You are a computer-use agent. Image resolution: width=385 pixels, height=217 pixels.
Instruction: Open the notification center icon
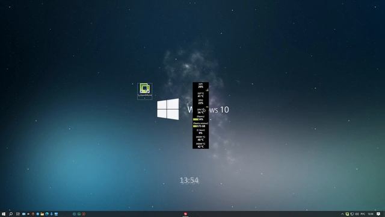(x=378, y=214)
